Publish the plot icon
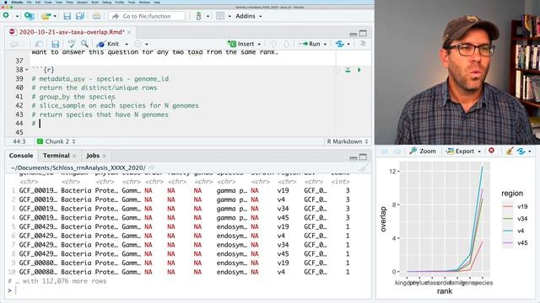The height and width of the screenshot is (303, 540). click(521, 151)
